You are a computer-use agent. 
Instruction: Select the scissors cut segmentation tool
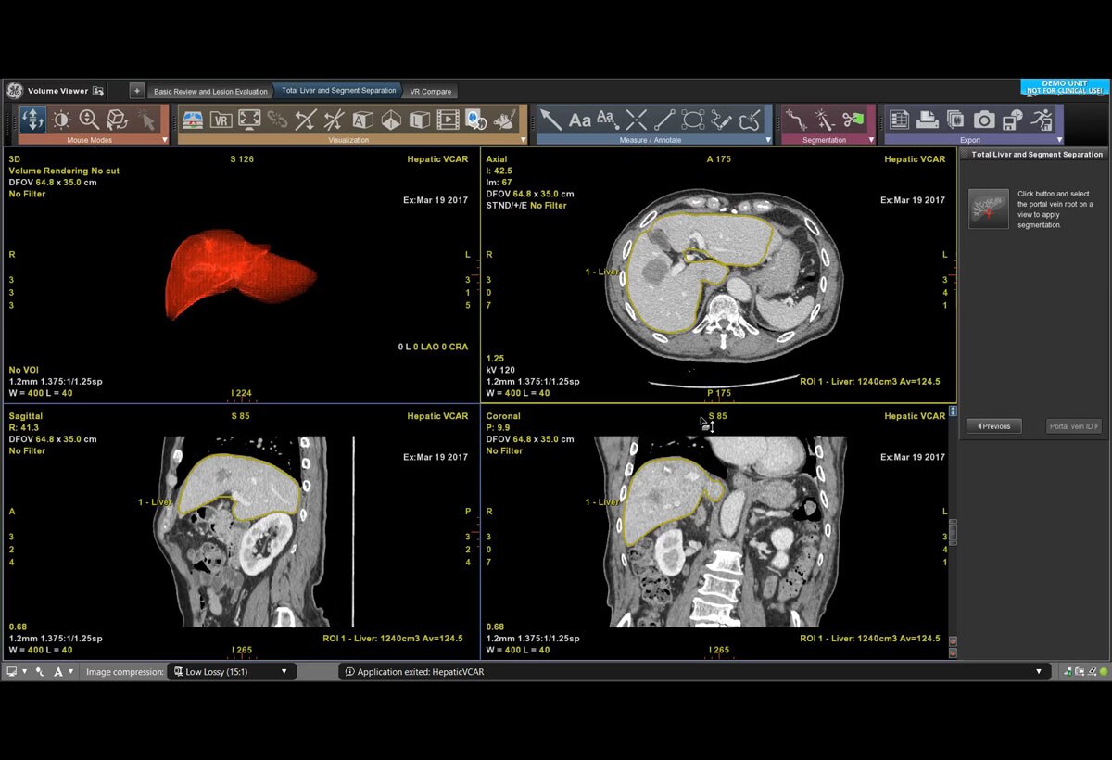(853, 120)
